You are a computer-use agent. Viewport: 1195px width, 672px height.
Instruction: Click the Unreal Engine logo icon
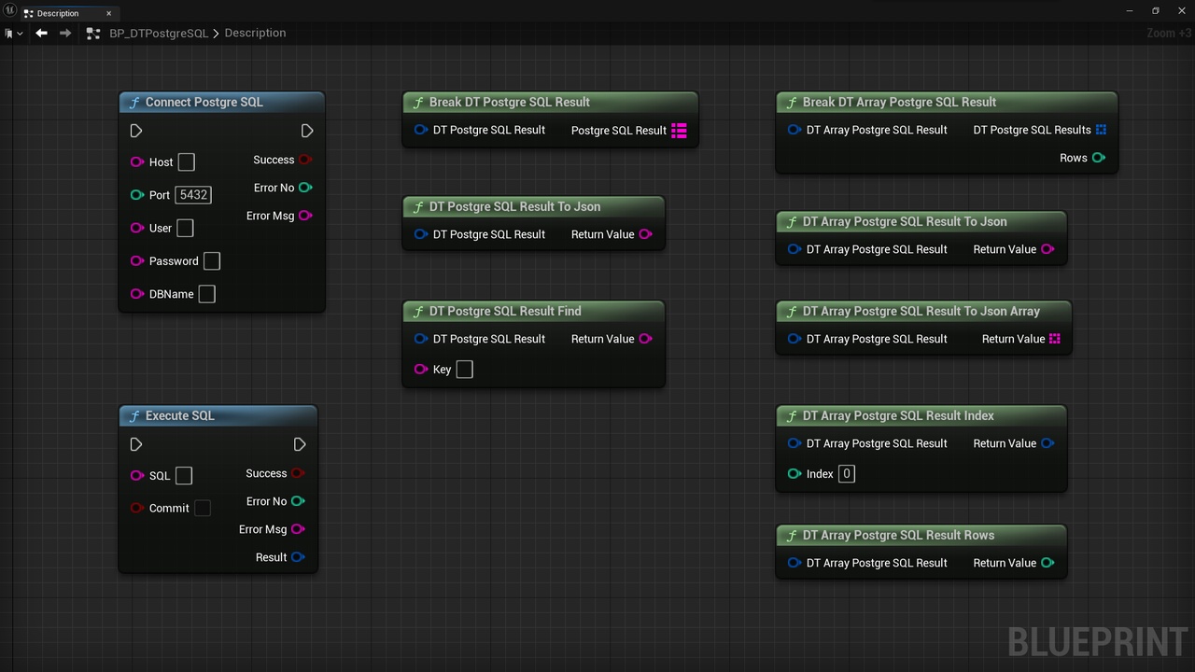click(x=9, y=10)
